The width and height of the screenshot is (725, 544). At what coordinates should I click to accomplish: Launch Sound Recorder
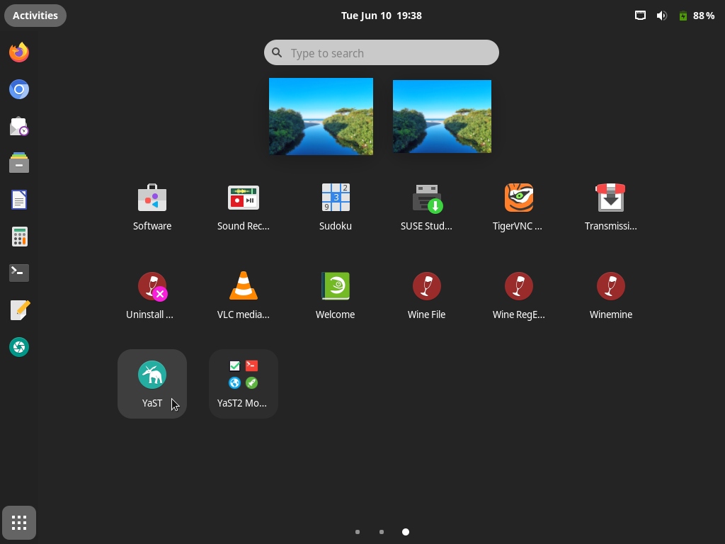pos(244,208)
